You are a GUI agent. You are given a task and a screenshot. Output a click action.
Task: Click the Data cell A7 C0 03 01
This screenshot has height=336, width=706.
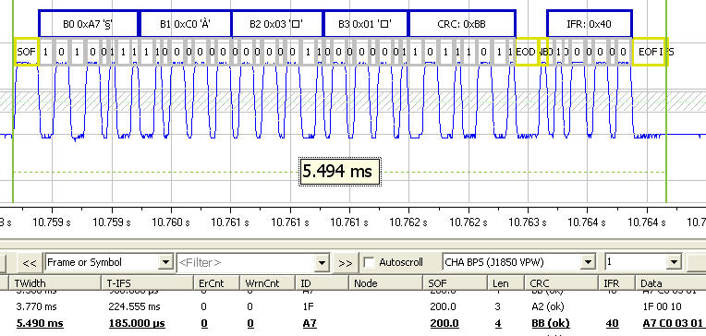(674, 323)
